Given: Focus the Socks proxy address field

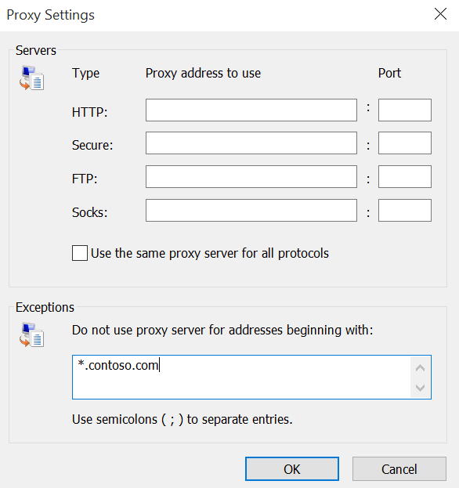Looking at the screenshot, I should click(x=251, y=211).
